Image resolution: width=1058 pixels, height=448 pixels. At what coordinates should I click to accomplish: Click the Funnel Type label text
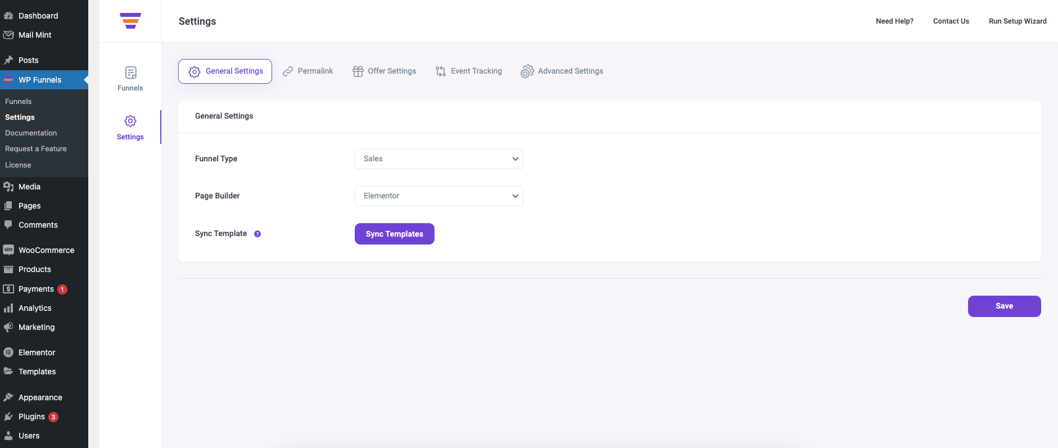[216, 159]
